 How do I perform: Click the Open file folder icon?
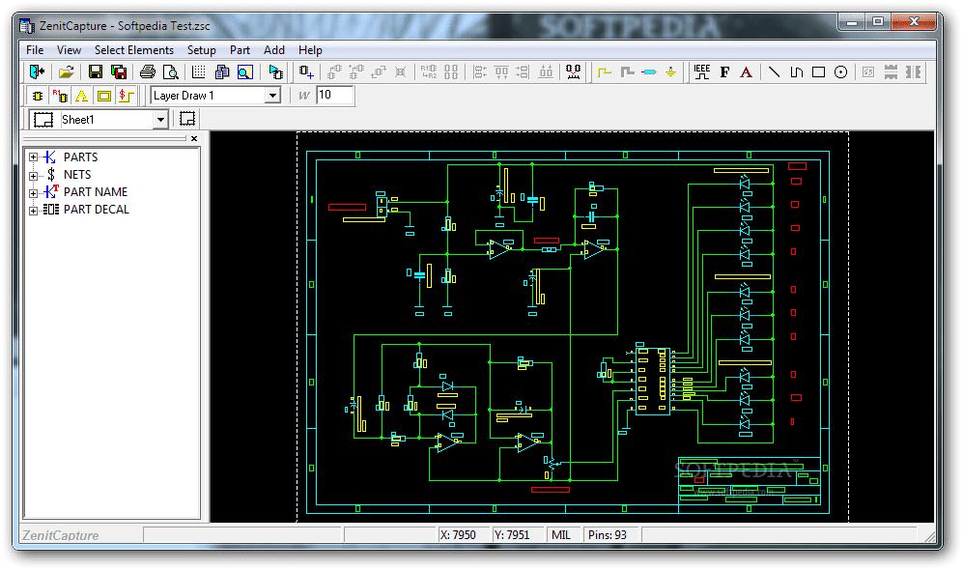coord(66,71)
